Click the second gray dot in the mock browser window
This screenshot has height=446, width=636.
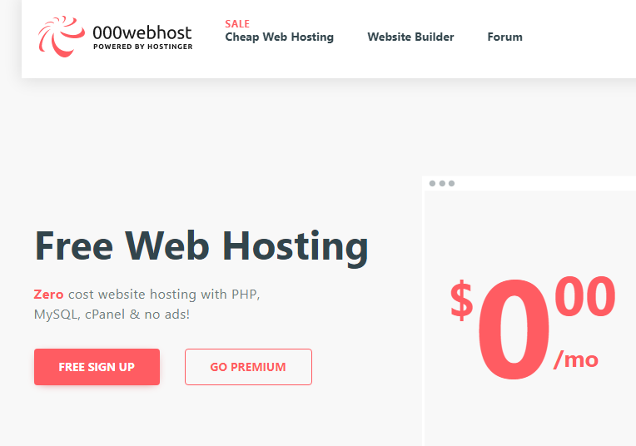[442, 183]
